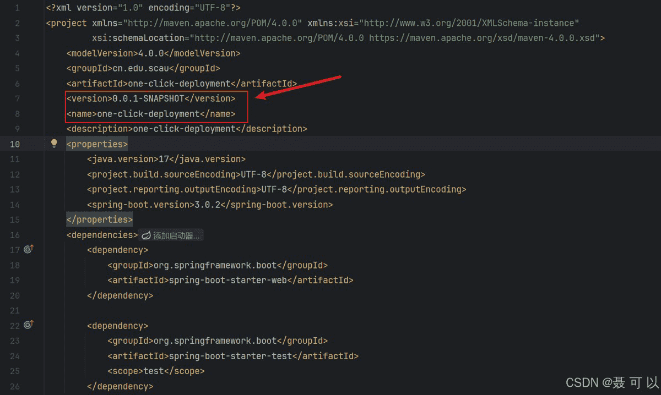The width and height of the screenshot is (661, 395).
Task: Click the opening properties tag
Action: click(x=97, y=144)
